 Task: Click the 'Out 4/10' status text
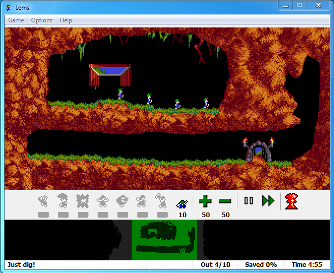pyautogui.click(x=216, y=265)
